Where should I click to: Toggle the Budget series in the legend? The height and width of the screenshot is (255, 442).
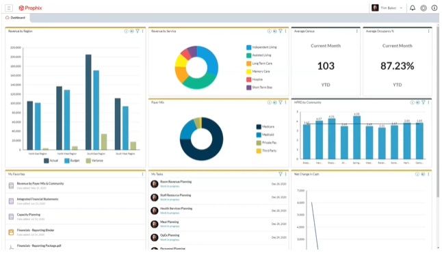72,161
